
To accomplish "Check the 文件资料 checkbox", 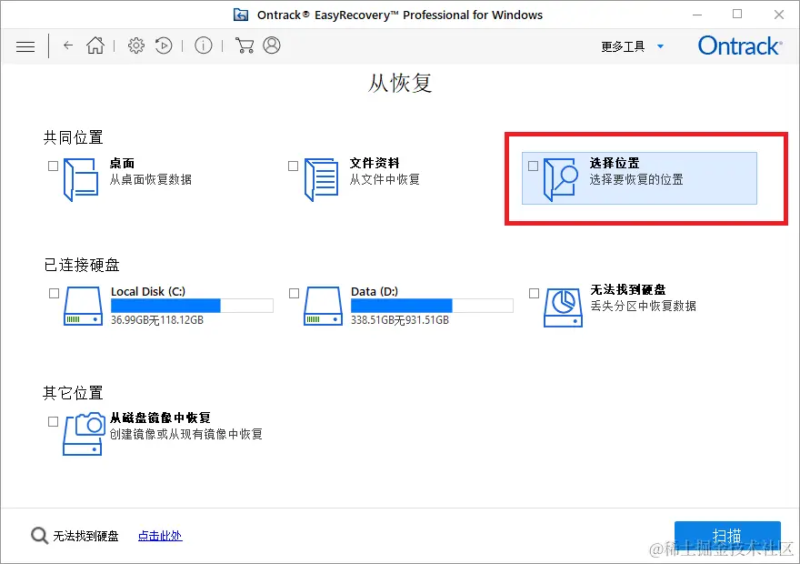I will [x=293, y=166].
